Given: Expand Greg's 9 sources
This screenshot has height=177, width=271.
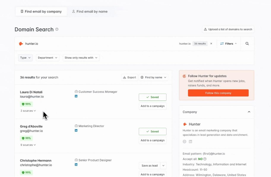Looking at the screenshot, I should [x=28, y=145].
